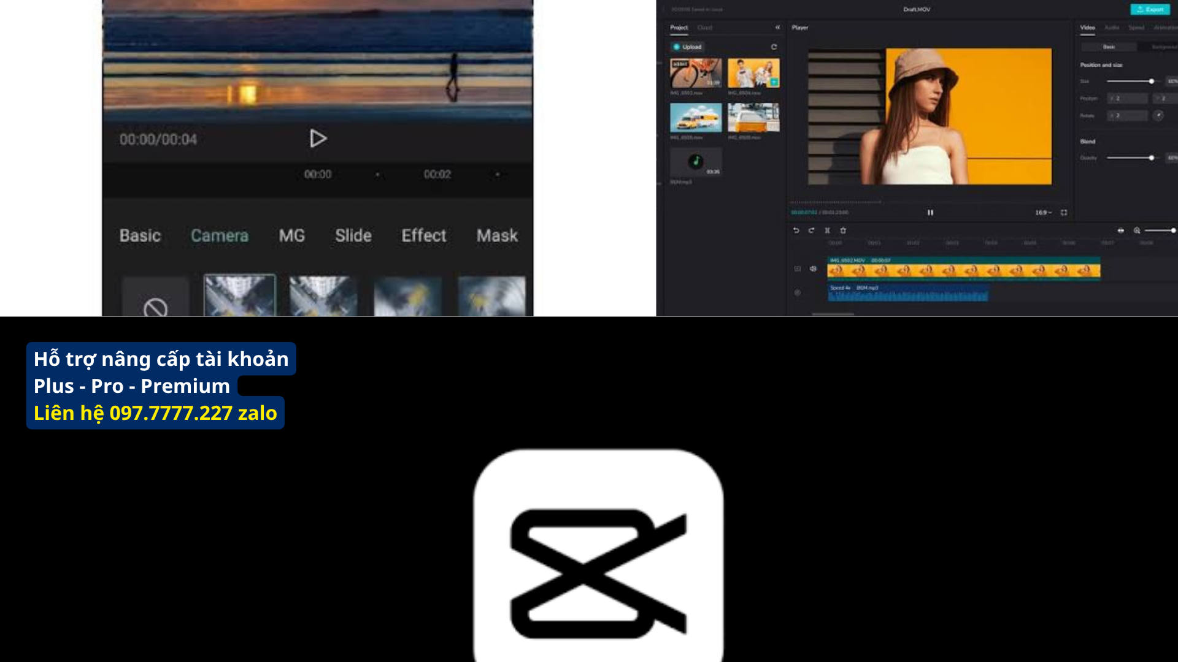1178x662 pixels.
Task: Click the Rotate value input field
Action: [1127, 115]
